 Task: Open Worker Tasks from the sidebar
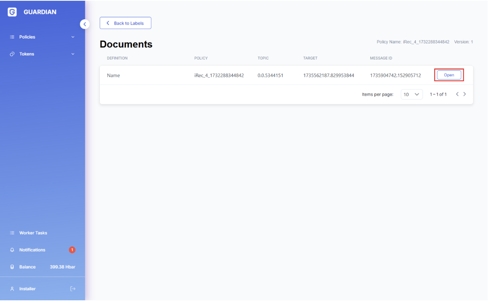(33, 233)
